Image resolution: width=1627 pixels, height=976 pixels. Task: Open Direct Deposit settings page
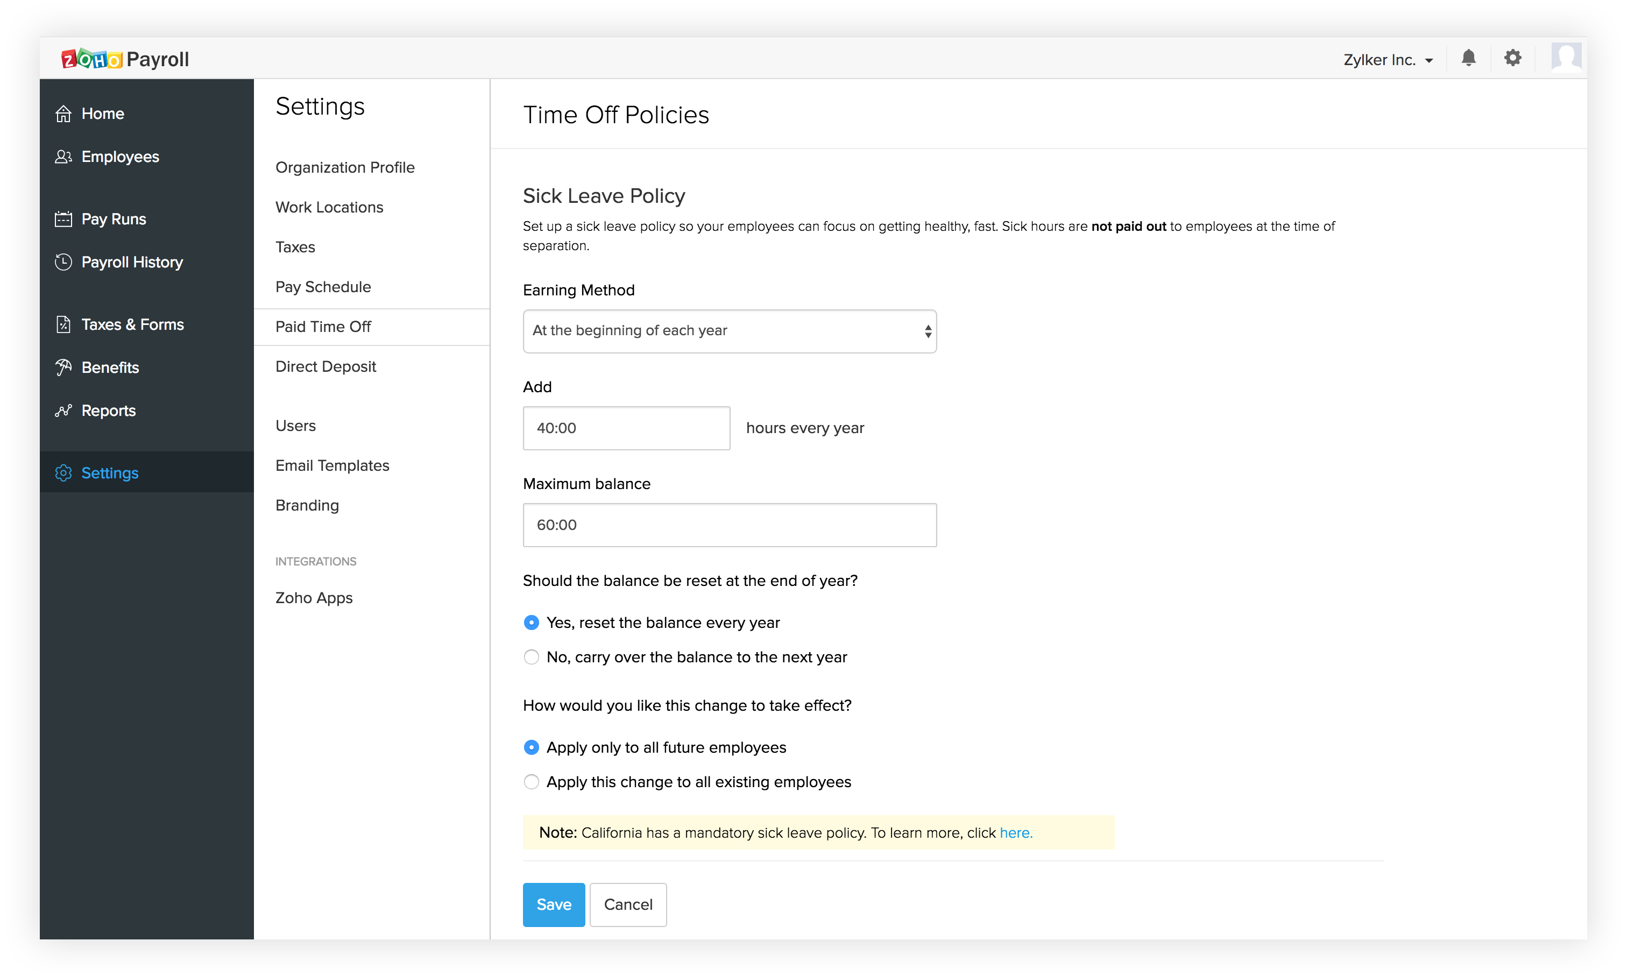tap(326, 366)
